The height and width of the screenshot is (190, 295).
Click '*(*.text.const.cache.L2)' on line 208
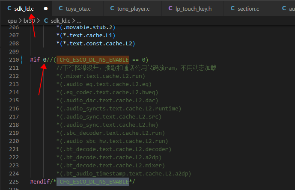point(96,44)
